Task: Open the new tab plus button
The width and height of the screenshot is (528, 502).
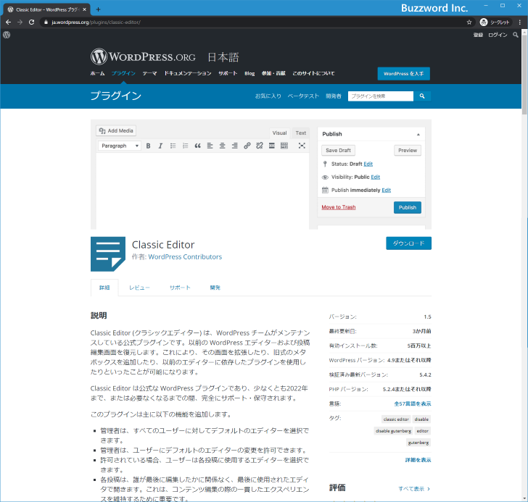Action: click(98, 9)
